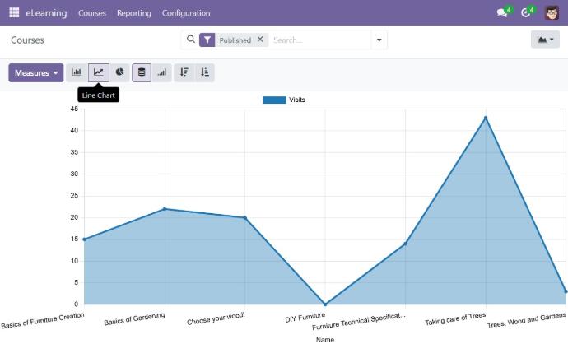Screen dimensions: 568x344
Task: Sort the chart in ascending order
Action: point(205,72)
